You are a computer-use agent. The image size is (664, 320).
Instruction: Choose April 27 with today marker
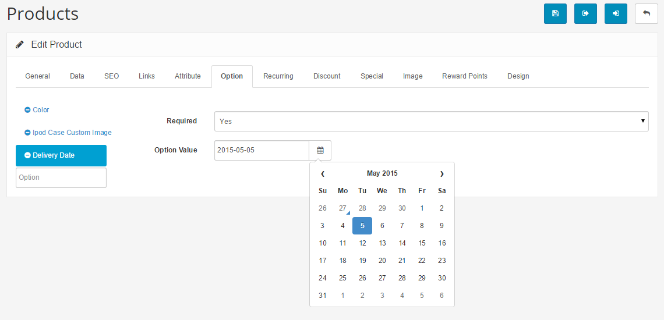[x=342, y=208]
